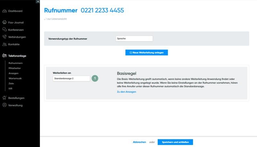
Task: Select Mitarbeiter in the sidebar submenu
Action: pos(15,68)
